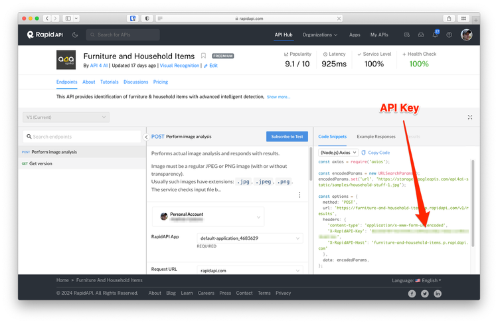498x324 pixels.
Task: Click the Subscribe to Test button
Action: 287,137
